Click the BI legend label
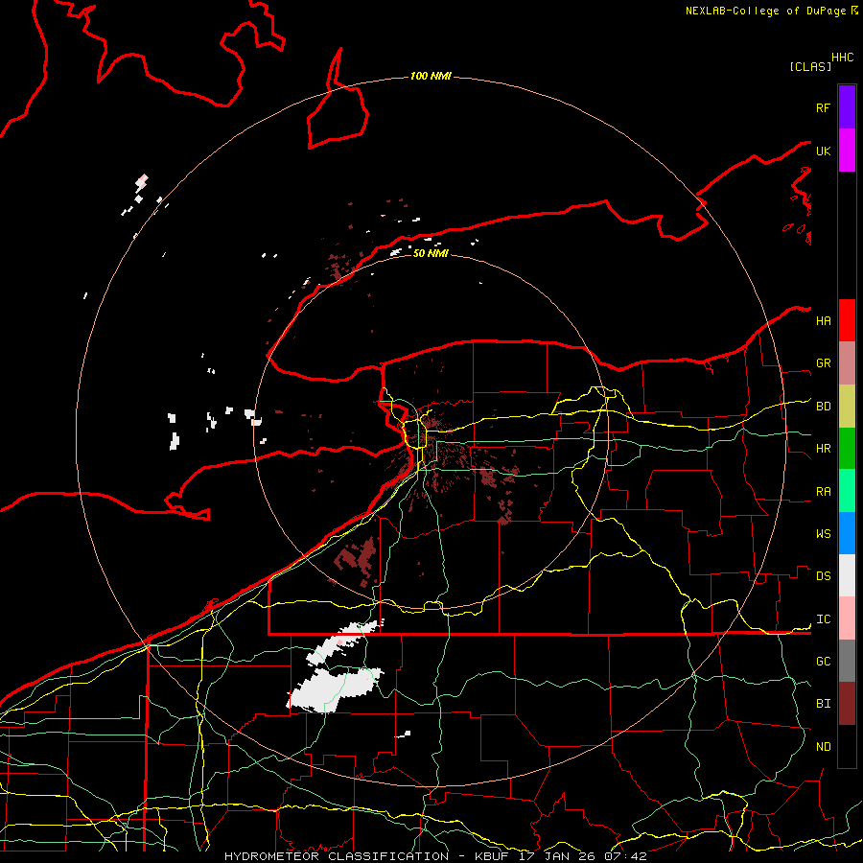 (x=824, y=704)
